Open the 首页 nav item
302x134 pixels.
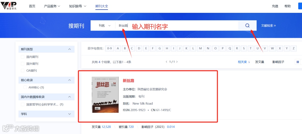[x=32, y=6]
